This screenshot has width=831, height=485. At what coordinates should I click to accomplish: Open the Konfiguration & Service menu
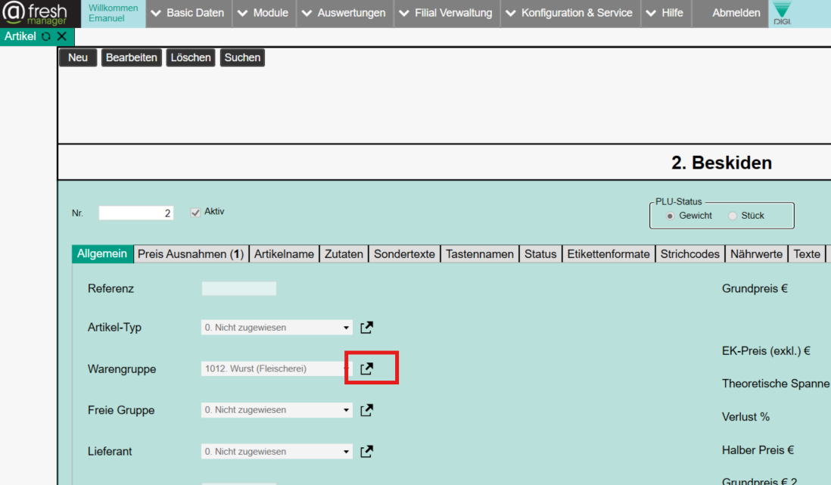click(568, 13)
